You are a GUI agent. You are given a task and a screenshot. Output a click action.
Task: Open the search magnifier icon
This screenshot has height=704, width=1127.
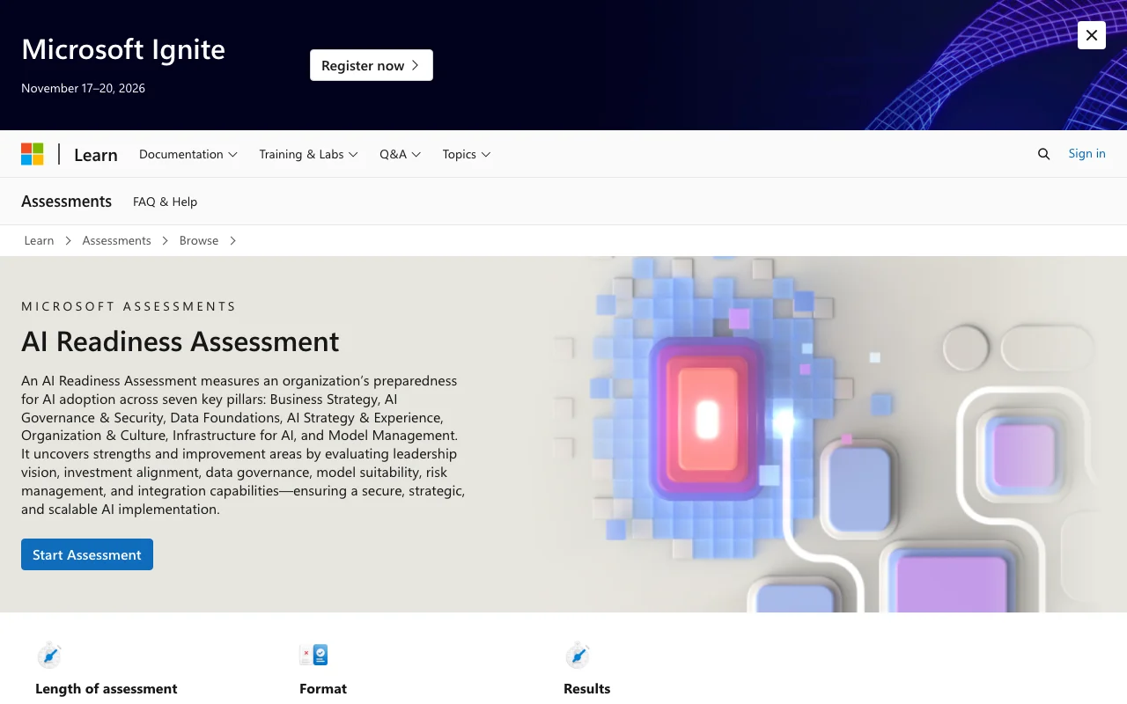(x=1043, y=154)
